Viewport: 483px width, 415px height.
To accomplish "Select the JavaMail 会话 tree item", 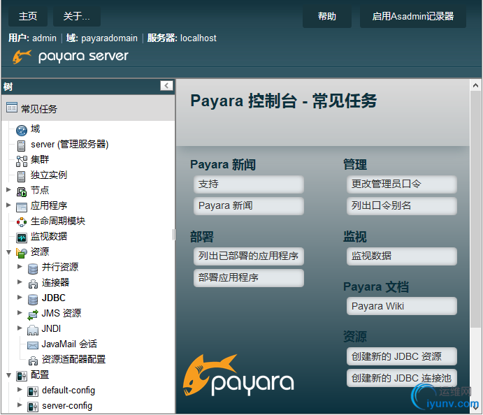I will click(69, 344).
